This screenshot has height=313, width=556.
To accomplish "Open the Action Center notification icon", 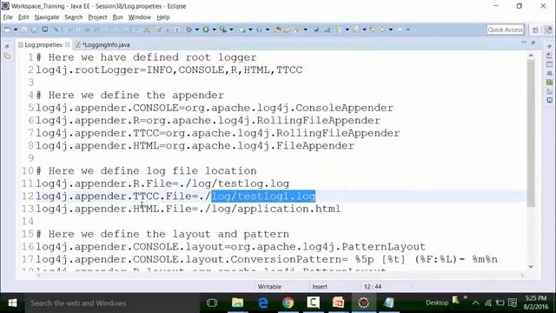I will 512,303.
